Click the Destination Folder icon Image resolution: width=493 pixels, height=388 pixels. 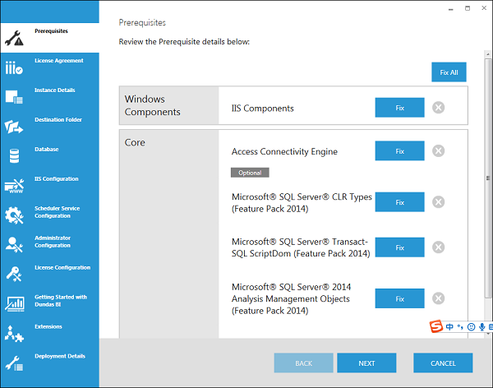point(14,127)
